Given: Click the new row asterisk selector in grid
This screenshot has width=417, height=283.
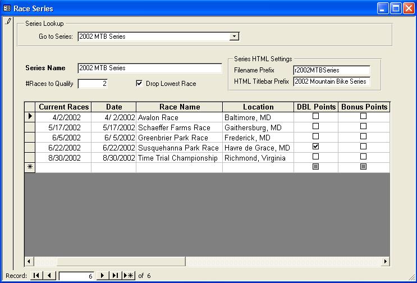Looking at the screenshot, I should pyautogui.click(x=30, y=167).
